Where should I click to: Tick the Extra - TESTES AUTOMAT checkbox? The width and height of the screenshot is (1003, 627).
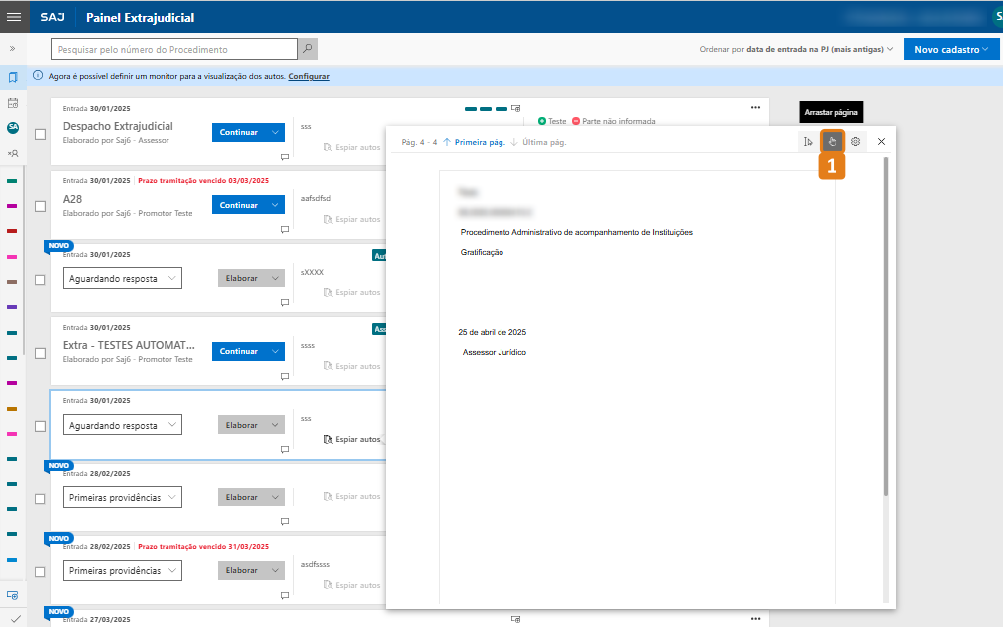coord(41,352)
